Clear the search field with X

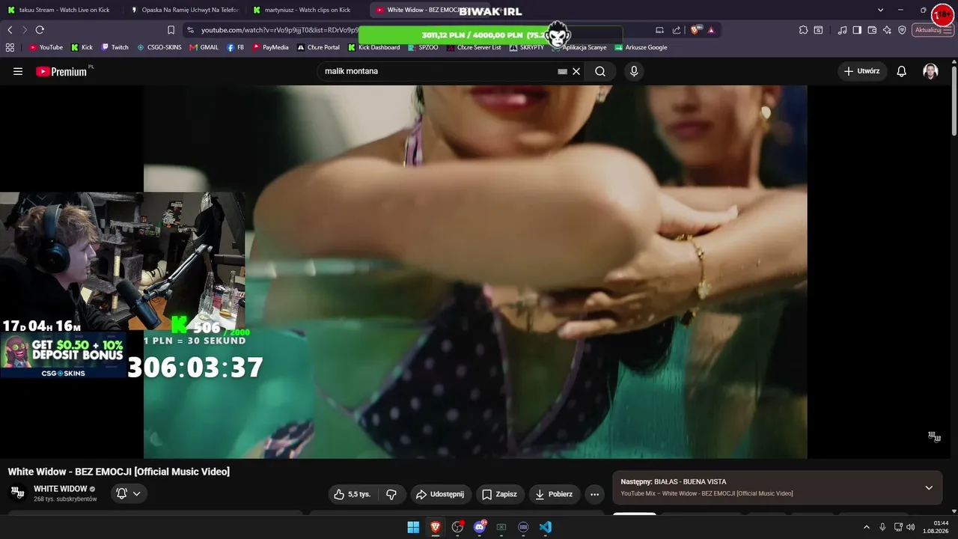[x=576, y=71]
